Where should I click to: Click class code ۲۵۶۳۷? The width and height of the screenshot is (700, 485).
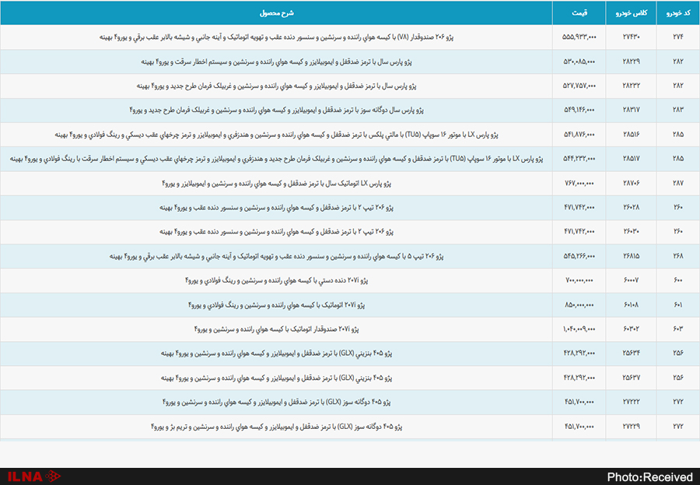pos(632,378)
